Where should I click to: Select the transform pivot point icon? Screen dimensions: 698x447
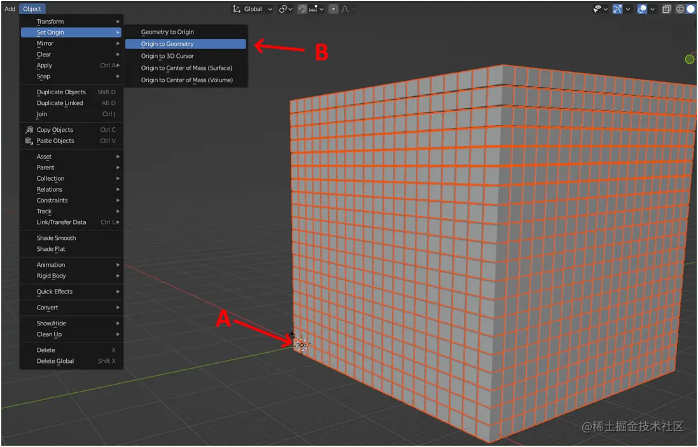point(283,9)
